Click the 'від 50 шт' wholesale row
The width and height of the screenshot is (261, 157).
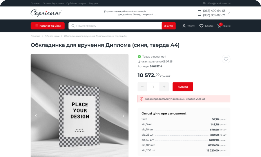[184, 140]
